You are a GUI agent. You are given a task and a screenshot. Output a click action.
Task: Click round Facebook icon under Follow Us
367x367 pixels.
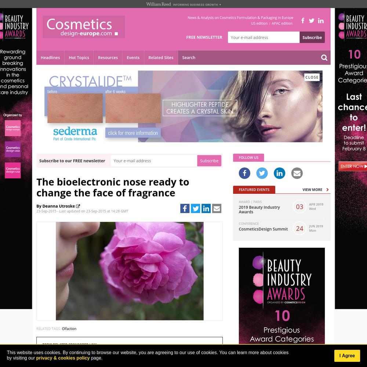244,173
